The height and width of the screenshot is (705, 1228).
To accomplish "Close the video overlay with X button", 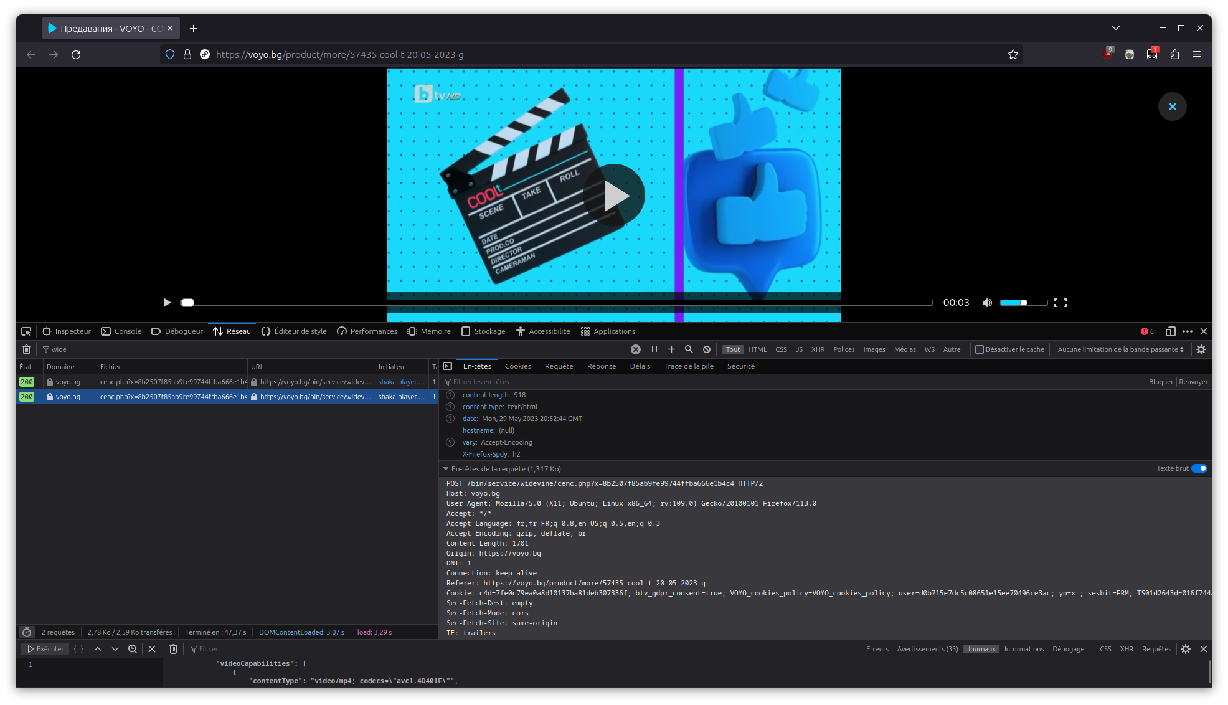I will point(1173,106).
